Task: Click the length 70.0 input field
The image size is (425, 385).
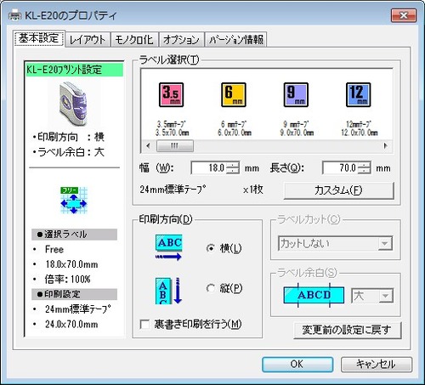Action: tap(340, 168)
